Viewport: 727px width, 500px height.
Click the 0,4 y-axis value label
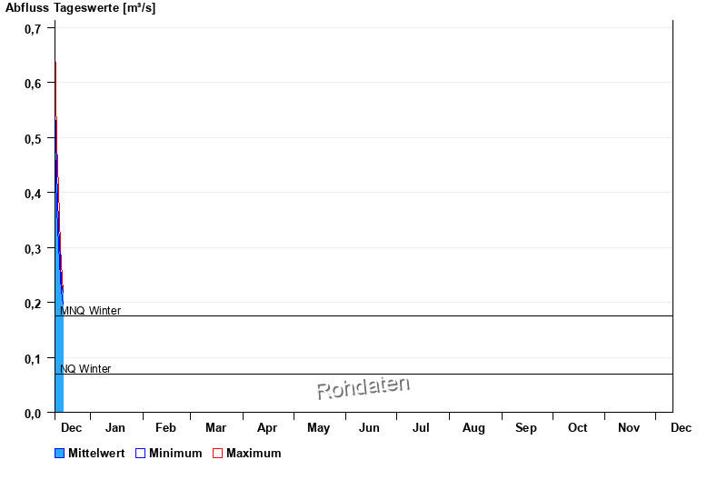(x=33, y=194)
